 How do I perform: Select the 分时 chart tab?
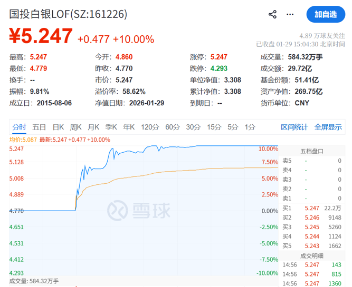19,127
